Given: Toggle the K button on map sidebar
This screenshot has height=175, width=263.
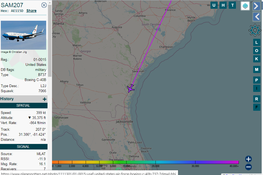Looking at the screenshot, I should pyautogui.click(x=257, y=59).
